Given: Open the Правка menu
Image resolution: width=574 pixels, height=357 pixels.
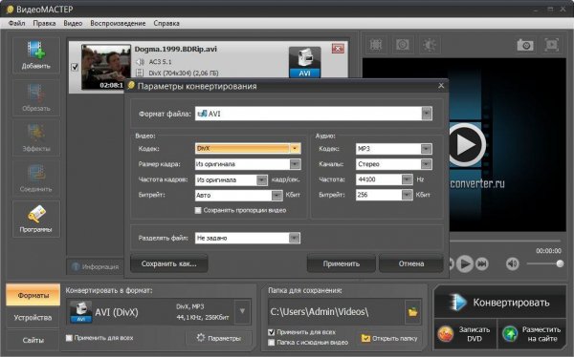Looking at the screenshot, I should (x=44, y=23).
